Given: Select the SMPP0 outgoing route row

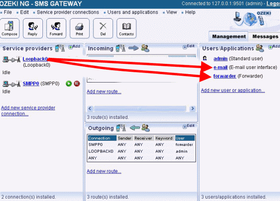Looking at the screenshot, I should (x=141, y=145).
